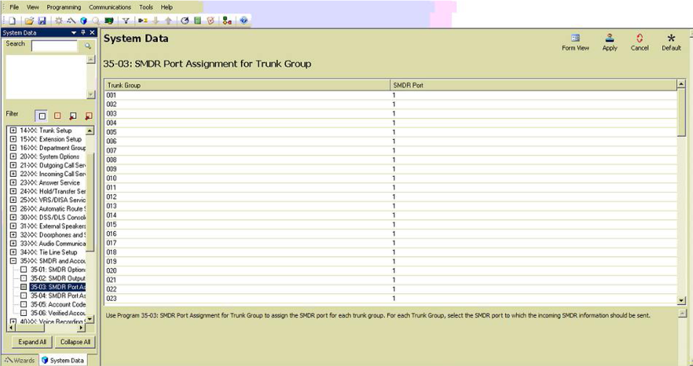Viewport: 693px width, 366px height.
Task: Open the Programming menu
Action: pos(63,7)
